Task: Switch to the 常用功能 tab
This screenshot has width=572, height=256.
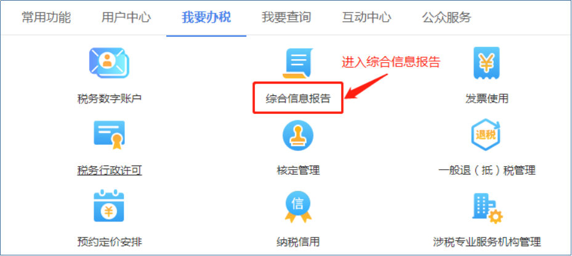Action: tap(46, 17)
